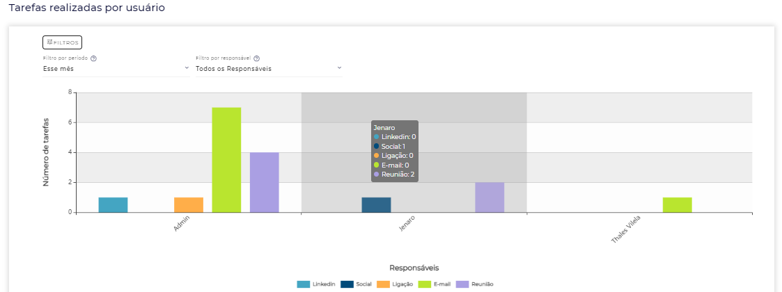Toggle Social series in chart legend
This screenshot has height=292, width=782.
click(x=357, y=284)
